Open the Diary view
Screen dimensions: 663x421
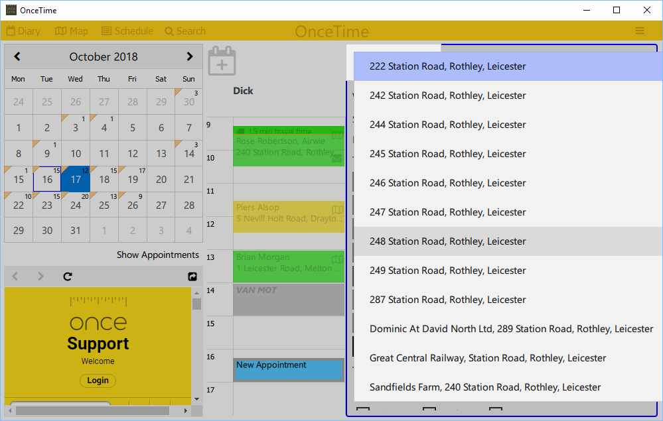[x=23, y=30]
